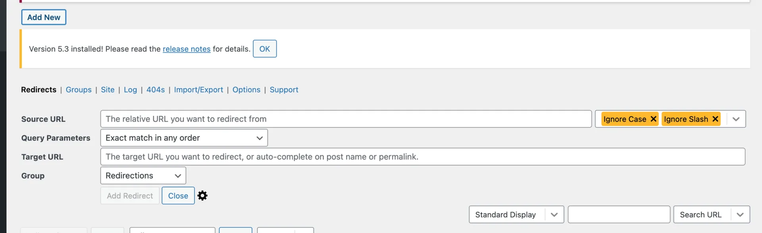Click the Add New button
This screenshot has width=762, height=233.
click(44, 17)
